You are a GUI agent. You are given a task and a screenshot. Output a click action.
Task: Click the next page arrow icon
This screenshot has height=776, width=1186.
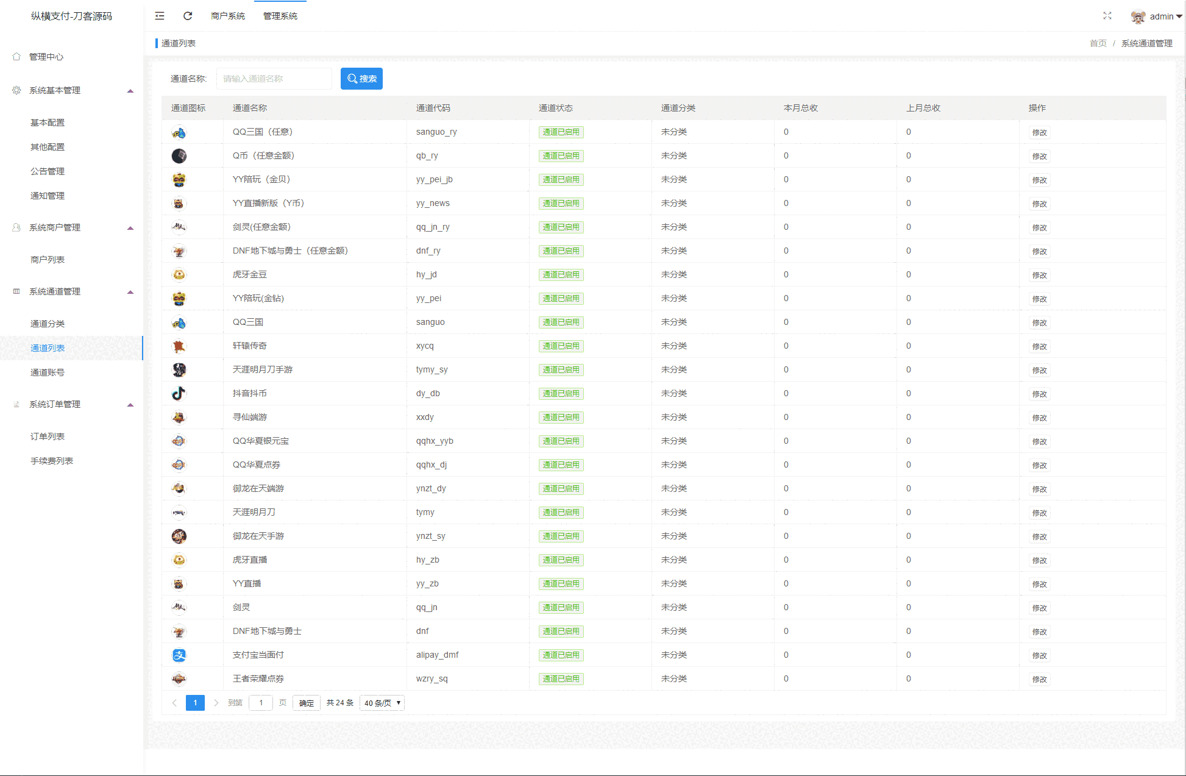point(216,703)
